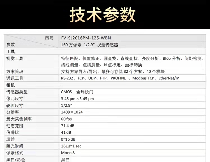
Task: Select the 71.4 dB dynamic range value
Action: pyautogui.click(x=68, y=126)
